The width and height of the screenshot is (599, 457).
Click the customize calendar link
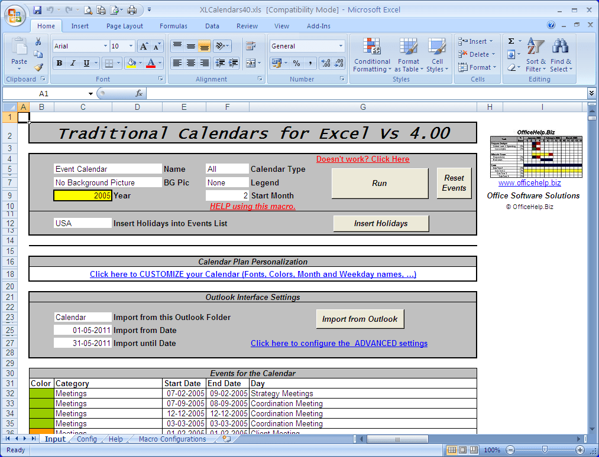click(x=252, y=273)
